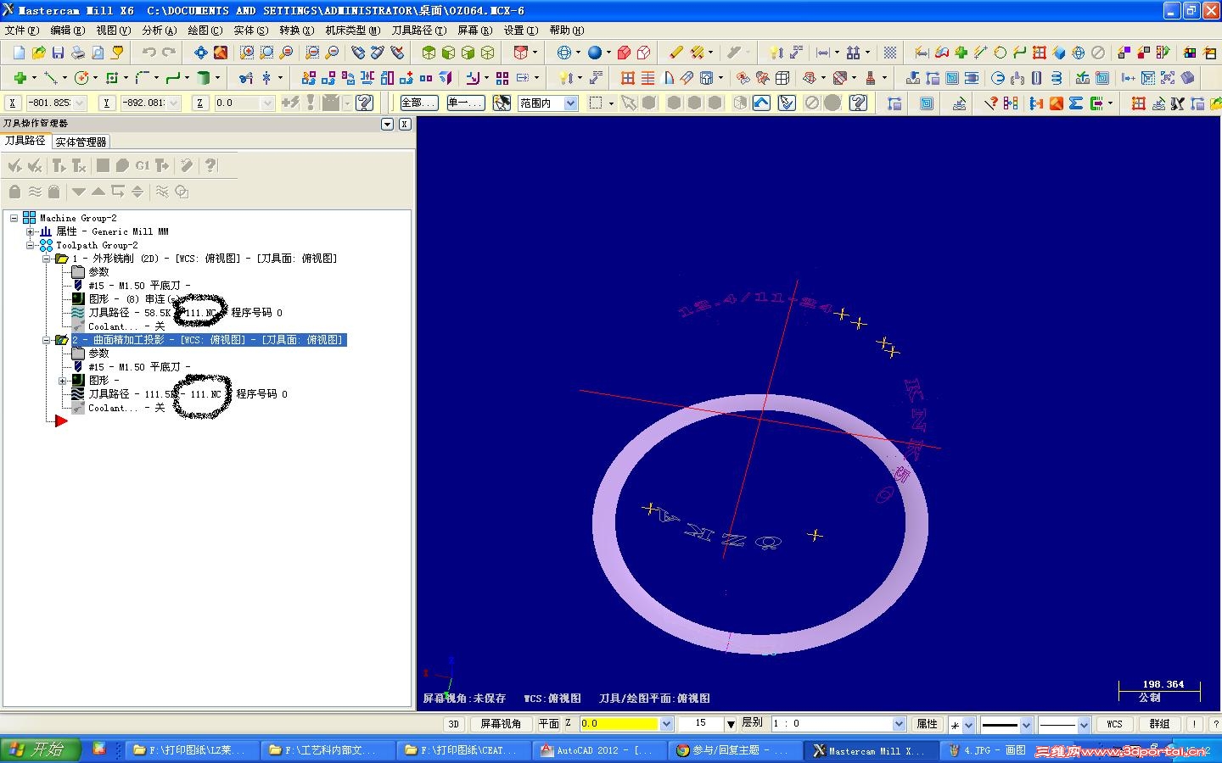Click the Backplot selected operations icon
Viewport: 1222px width, 763px height.
click(x=103, y=165)
